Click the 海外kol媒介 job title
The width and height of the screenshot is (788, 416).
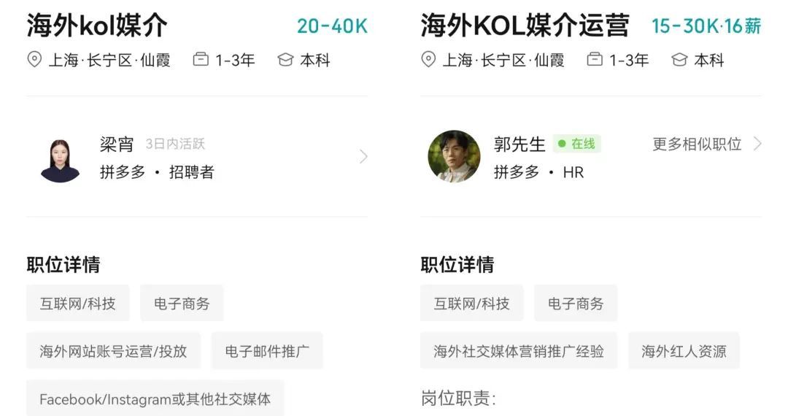click(97, 26)
